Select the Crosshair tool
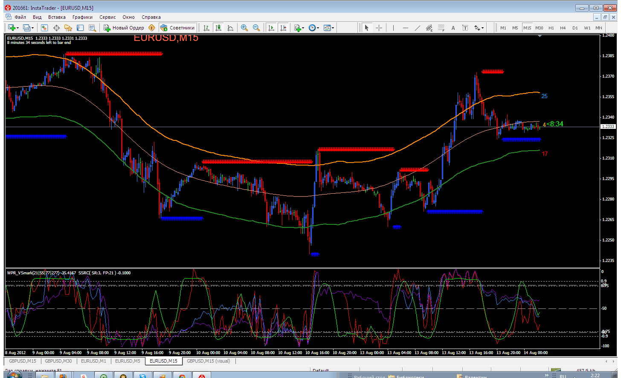This screenshot has height=378, width=621. point(379,28)
